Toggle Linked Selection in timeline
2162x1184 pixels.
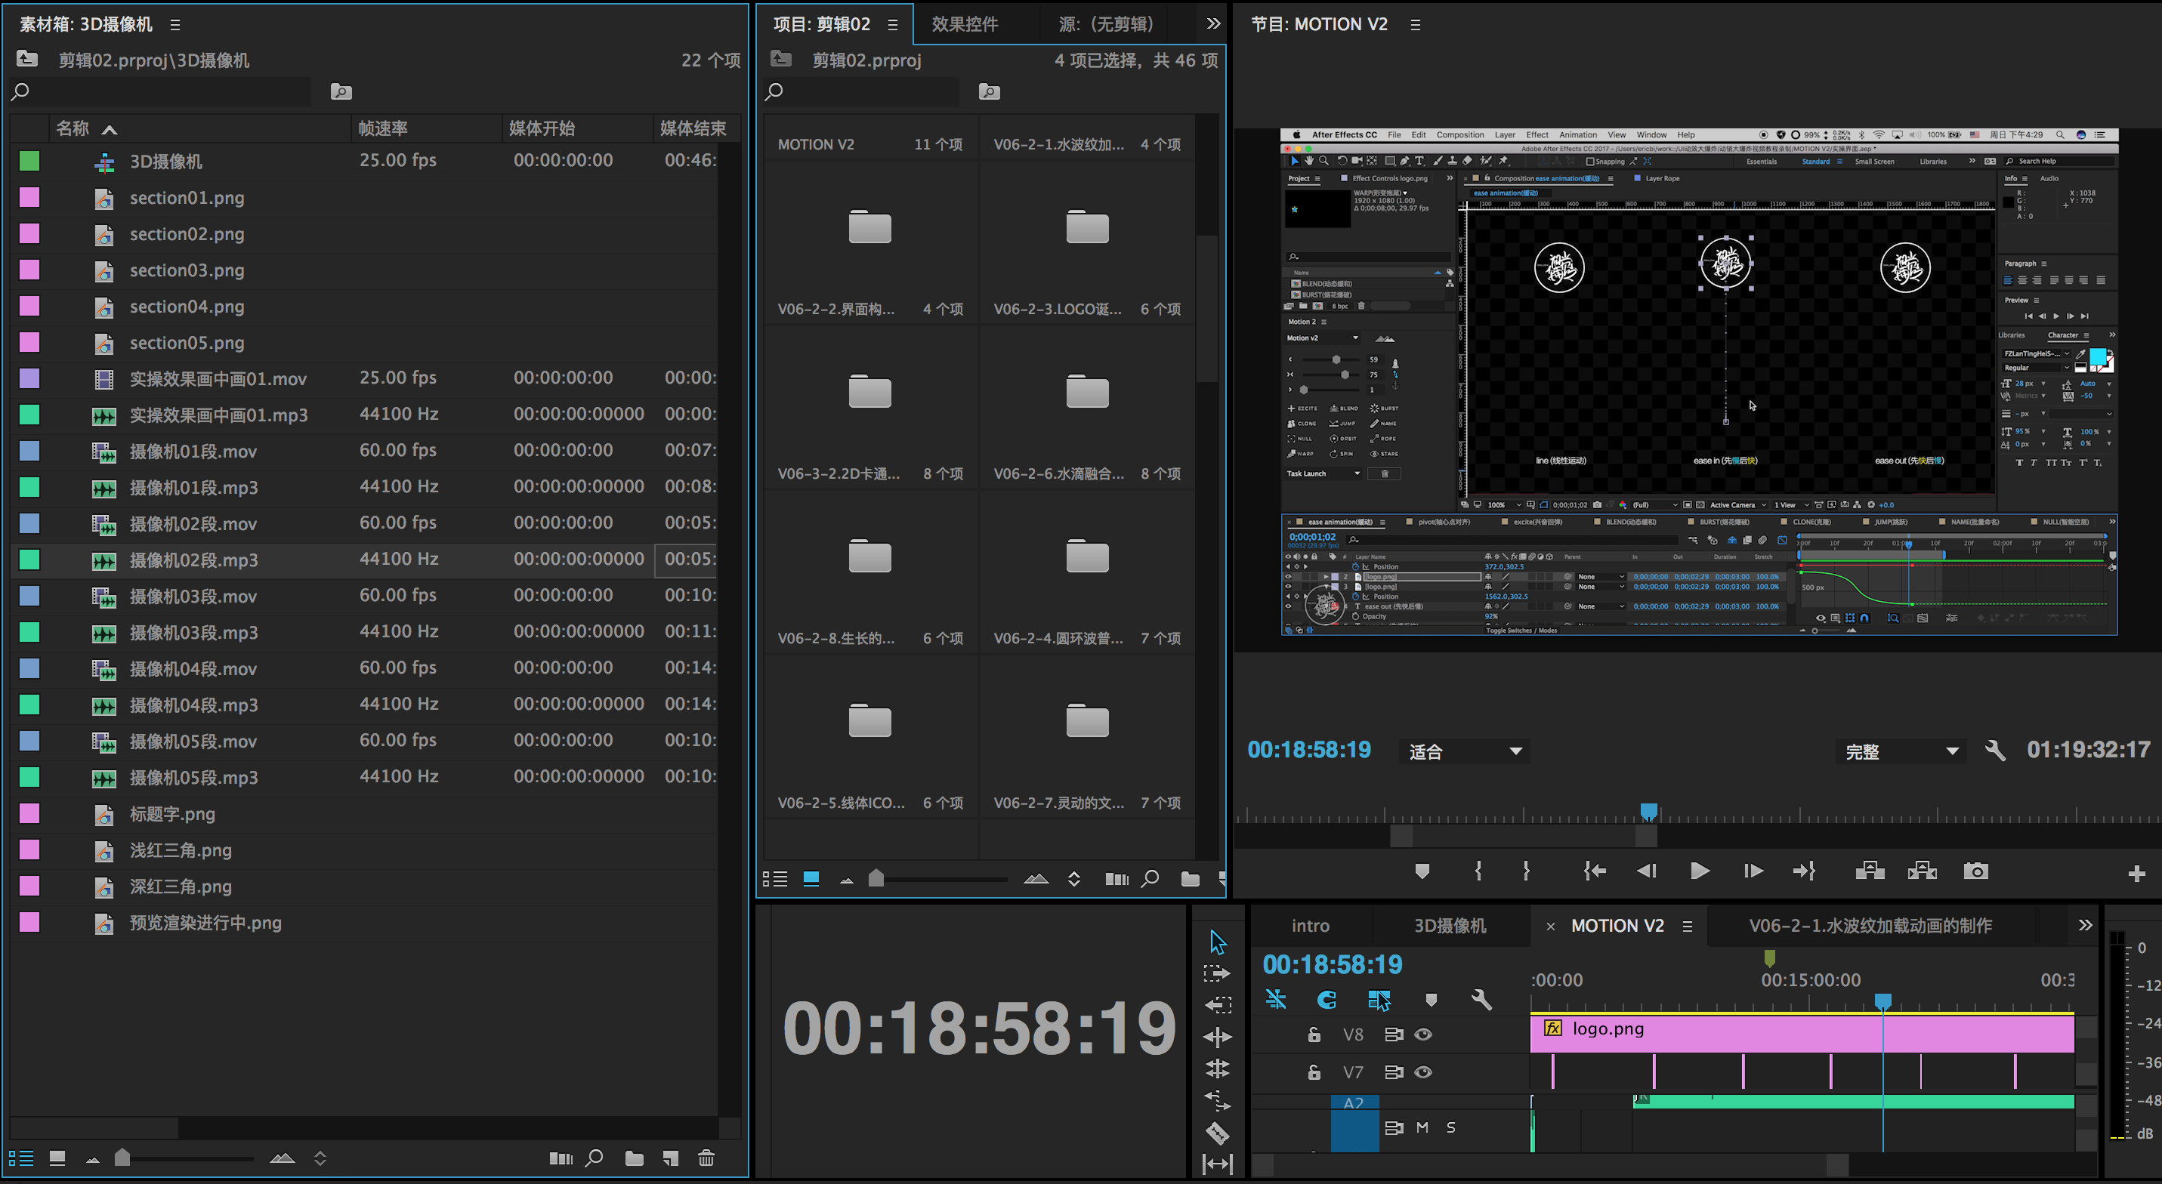point(1378,1000)
